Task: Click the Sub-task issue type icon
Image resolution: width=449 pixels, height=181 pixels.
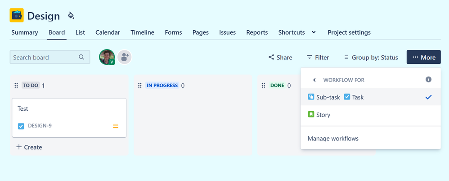Action: (311, 97)
